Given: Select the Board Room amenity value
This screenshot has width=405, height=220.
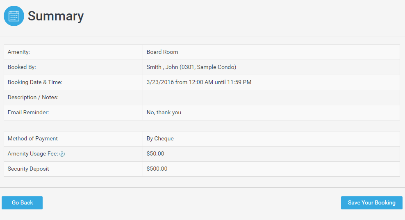Looking at the screenshot, I should [162, 52].
